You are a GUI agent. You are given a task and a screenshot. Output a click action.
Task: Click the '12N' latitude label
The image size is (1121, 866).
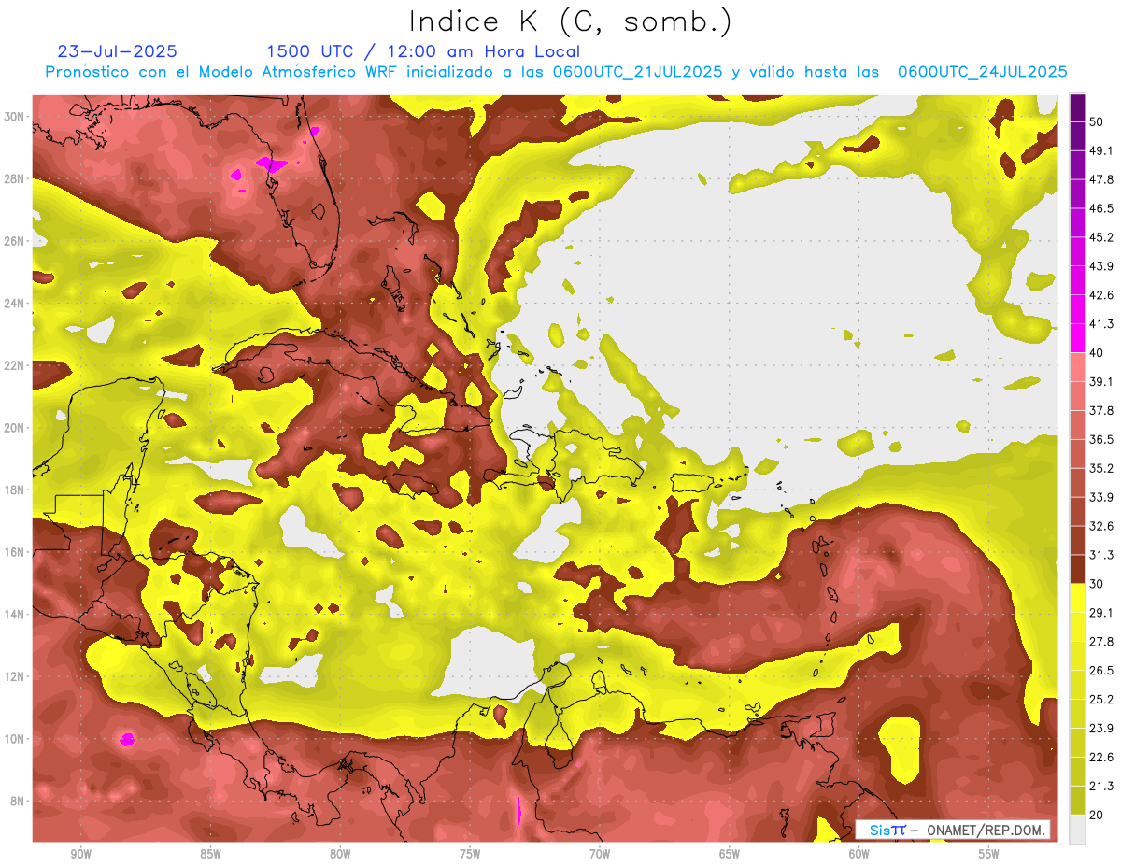click(x=13, y=676)
